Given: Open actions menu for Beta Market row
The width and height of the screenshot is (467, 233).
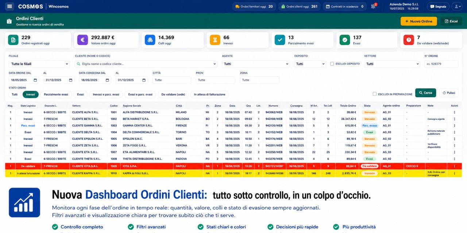Looking at the screenshot, I should (x=454, y=119).
